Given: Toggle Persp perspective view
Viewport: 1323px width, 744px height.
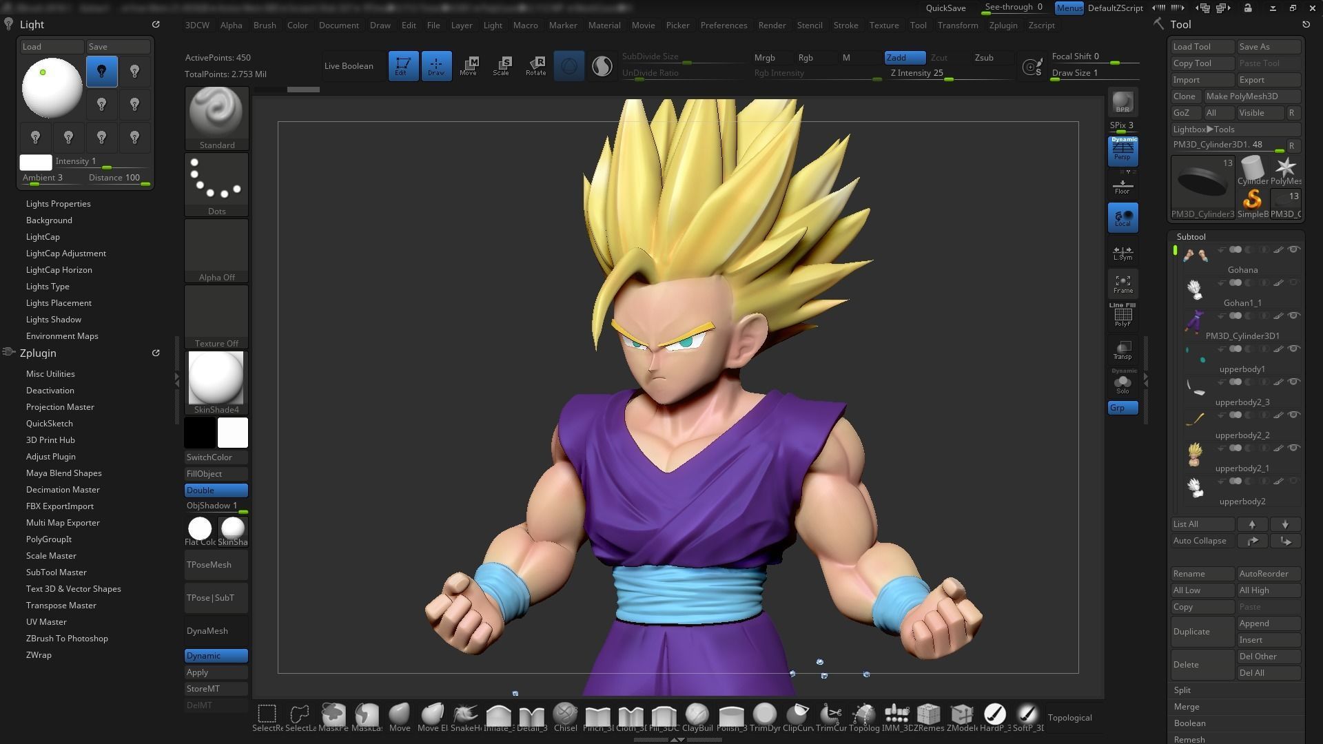Looking at the screenshot, I should (x=1122, y=151).
